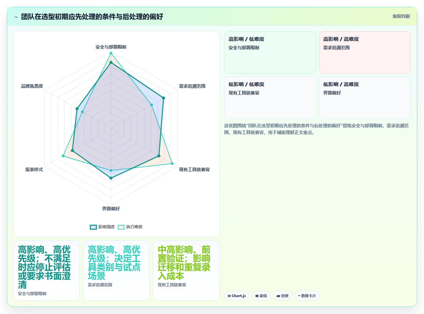Click the main header title text
The image size is (424, 314).
click(x=92, y=17)
